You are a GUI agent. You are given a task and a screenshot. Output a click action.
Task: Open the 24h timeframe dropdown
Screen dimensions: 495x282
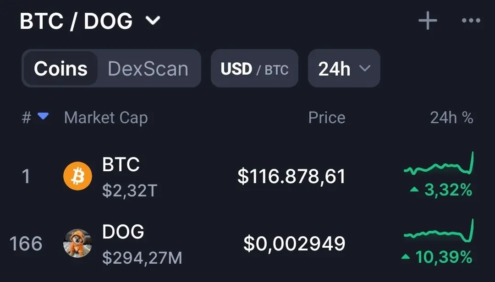[344, 69]
